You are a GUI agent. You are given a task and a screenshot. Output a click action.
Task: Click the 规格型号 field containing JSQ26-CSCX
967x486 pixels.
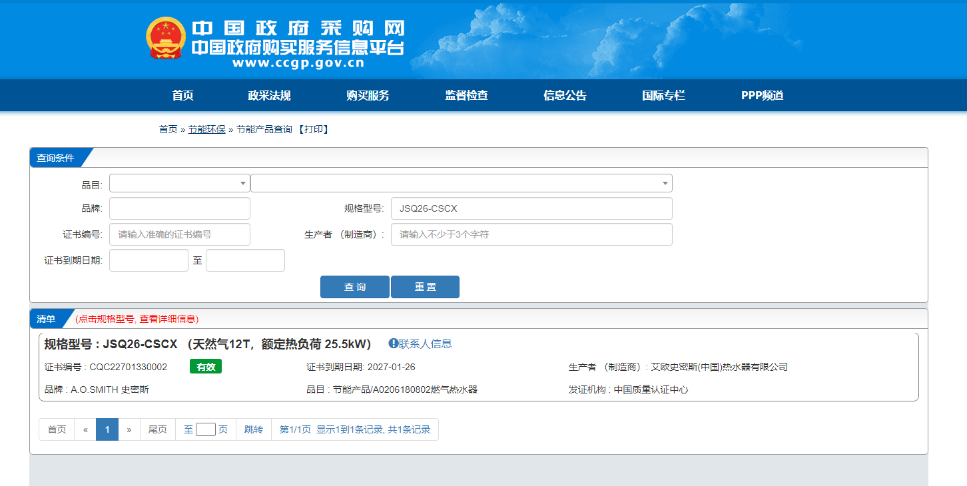531,208
